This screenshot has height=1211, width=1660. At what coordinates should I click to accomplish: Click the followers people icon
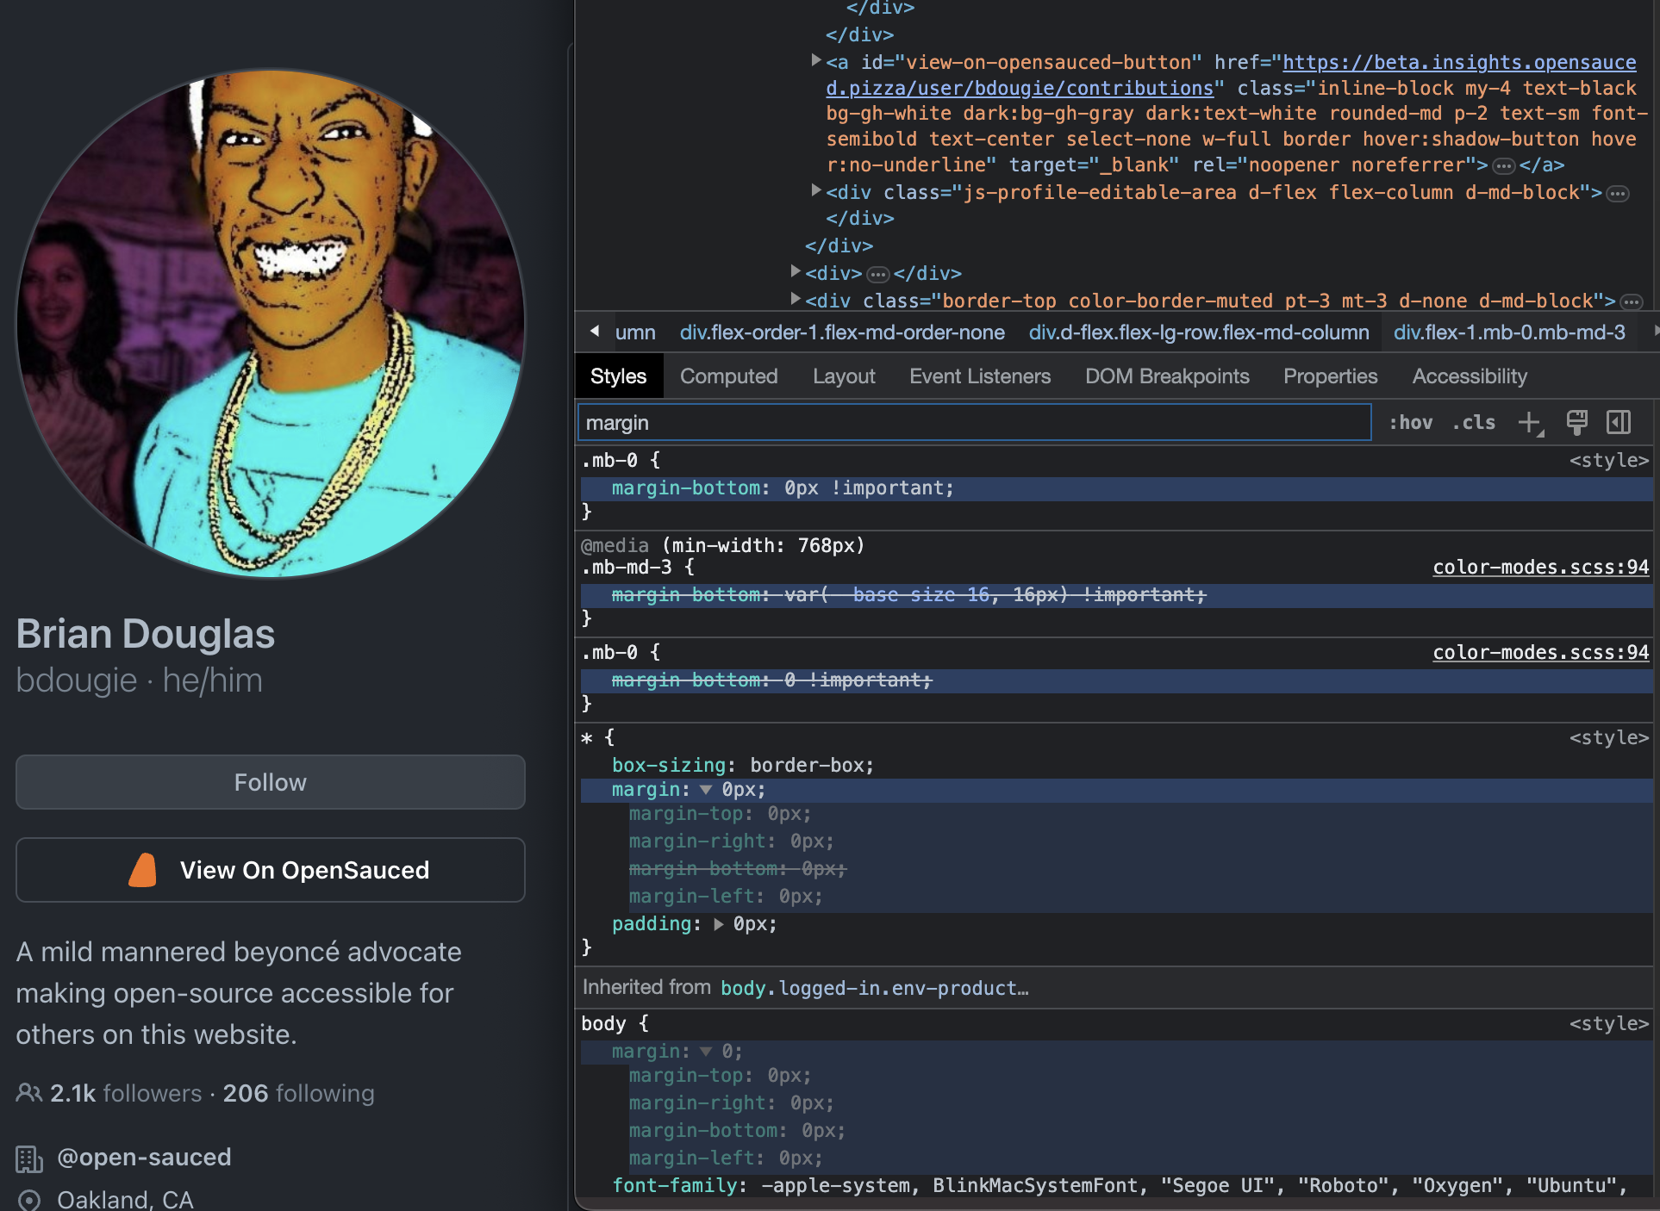[28, 1093]
